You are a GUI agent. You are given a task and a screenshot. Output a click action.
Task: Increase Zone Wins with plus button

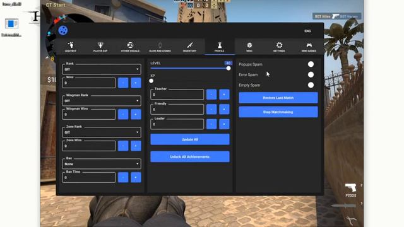coord(136,146)
